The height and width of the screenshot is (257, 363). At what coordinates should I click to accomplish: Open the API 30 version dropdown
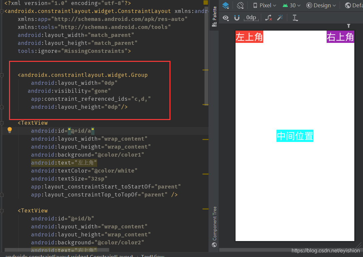[292, 5]
